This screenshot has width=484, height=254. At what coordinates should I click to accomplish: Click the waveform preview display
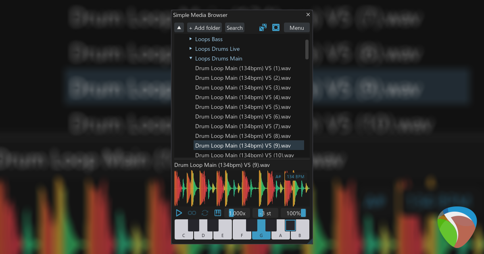[242, 188]
